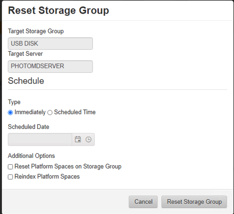Confirm with the Reset Storage Group button

[x=194, y=202]
